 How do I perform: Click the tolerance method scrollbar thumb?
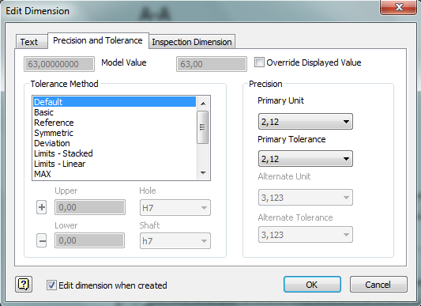tap(203, 127)
